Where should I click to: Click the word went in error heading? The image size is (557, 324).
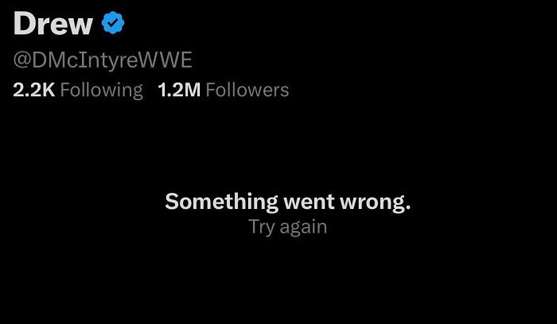(x=307, y=202)
